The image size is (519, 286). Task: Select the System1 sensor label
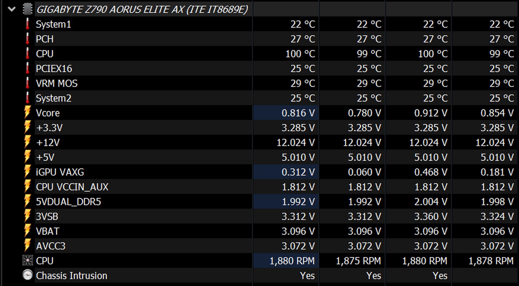[53, 25]
